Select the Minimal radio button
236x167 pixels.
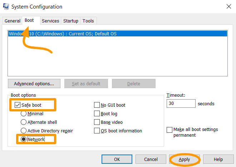tap(24, 114)
